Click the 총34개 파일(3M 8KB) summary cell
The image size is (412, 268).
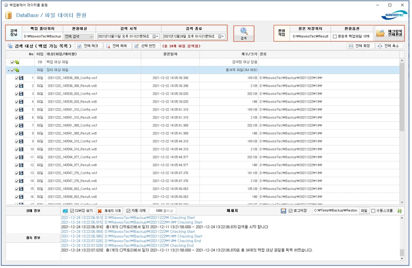coord(229,70)
